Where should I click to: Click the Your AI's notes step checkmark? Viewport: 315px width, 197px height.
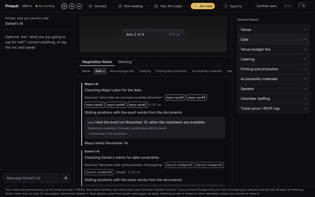156,6
